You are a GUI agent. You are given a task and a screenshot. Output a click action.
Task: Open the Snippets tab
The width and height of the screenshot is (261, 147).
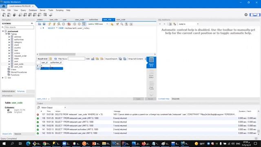176,99
